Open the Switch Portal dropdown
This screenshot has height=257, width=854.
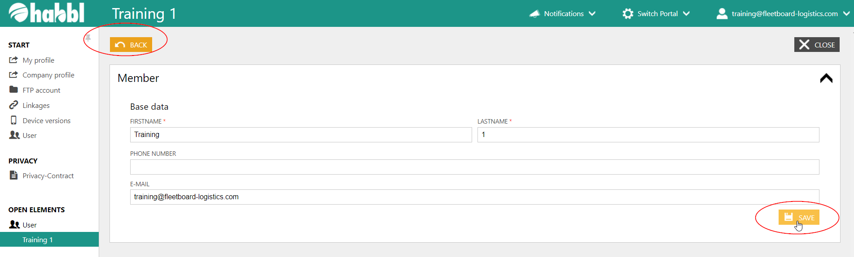click(656, 13)
